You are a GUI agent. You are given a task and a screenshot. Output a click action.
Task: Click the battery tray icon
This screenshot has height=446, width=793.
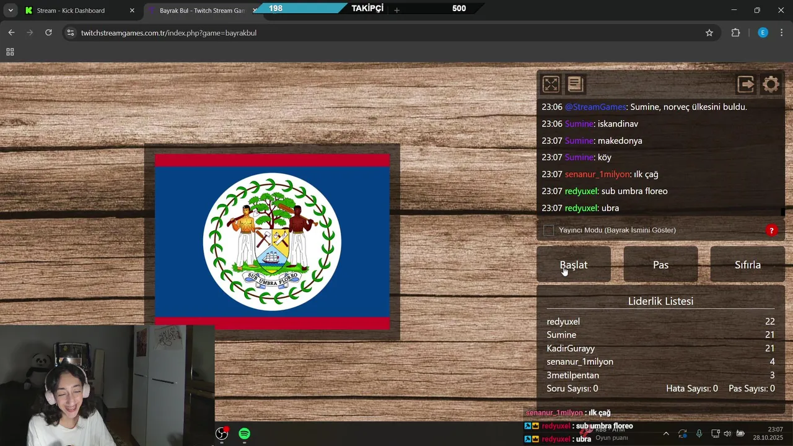pyautogui.click(x=740, y=434)
